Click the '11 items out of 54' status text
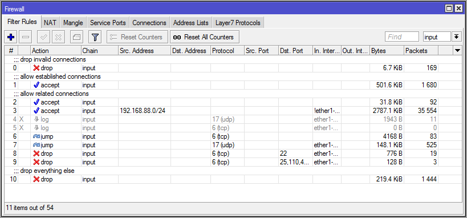467x218 pixels. click(30, 208)
